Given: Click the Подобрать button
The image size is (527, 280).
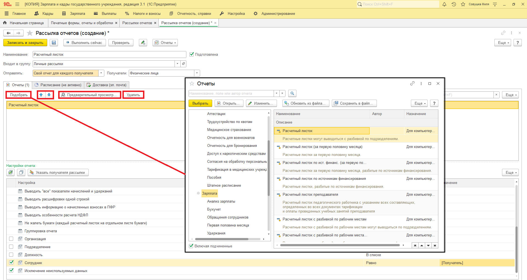Looking at the screenshot, I should coord(19,95).
